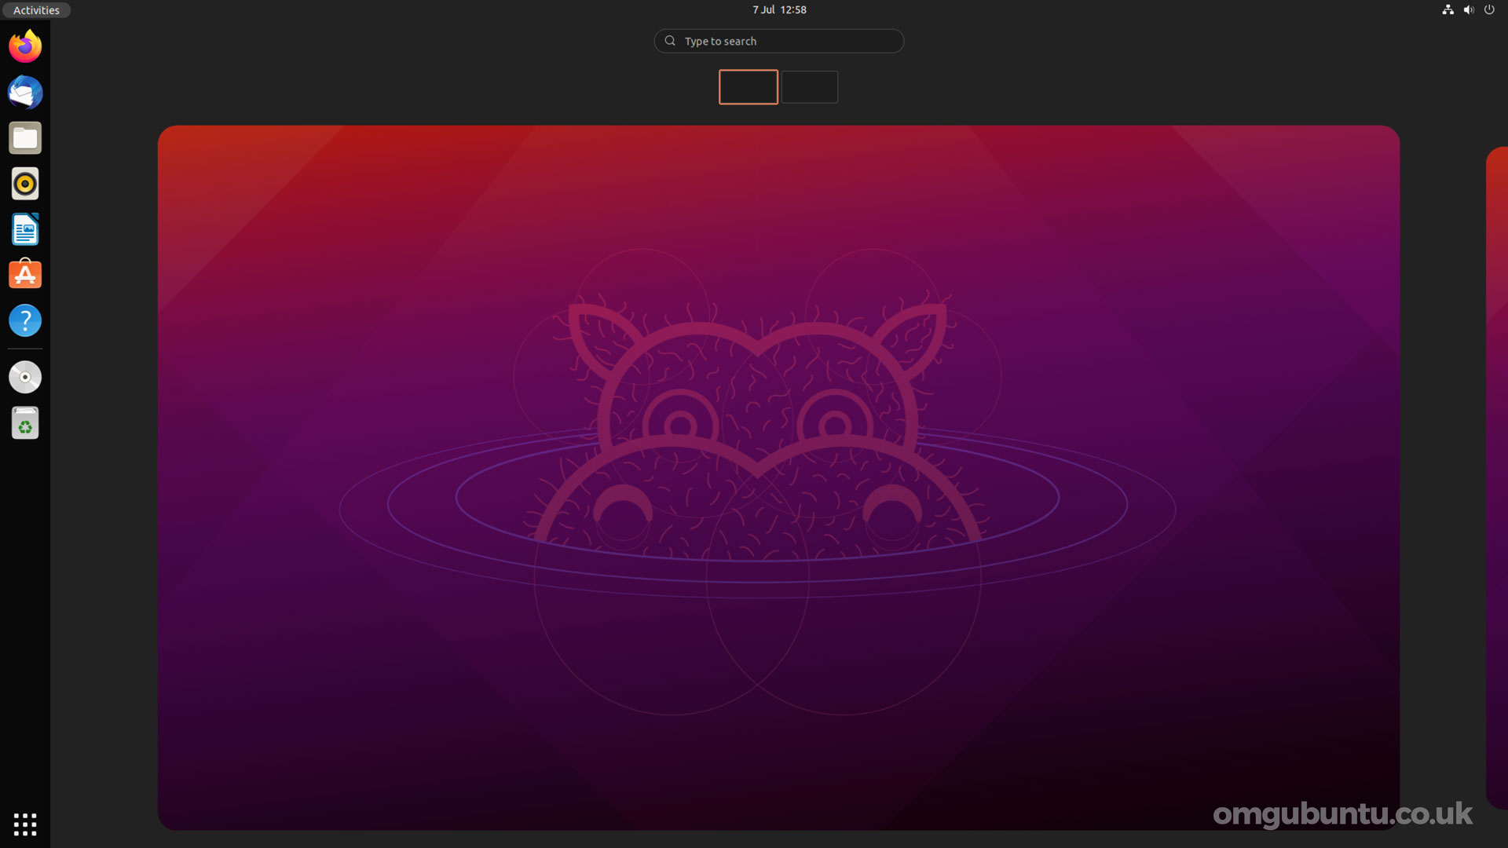Show all applications grid
The height and width of the screenshot is (848, 1508).
[25, 823]
